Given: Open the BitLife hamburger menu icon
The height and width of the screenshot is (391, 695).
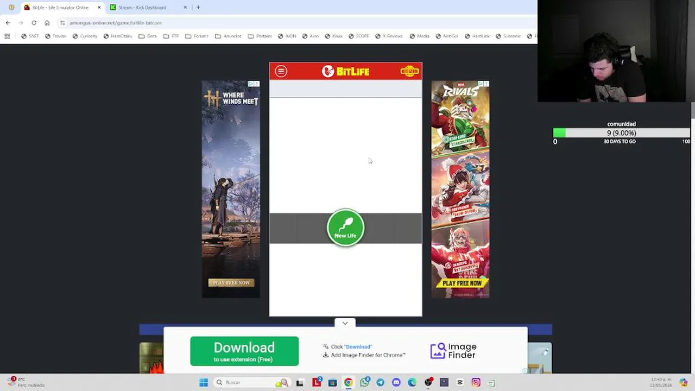Looking at the screenshot, I should pos(281,71).
